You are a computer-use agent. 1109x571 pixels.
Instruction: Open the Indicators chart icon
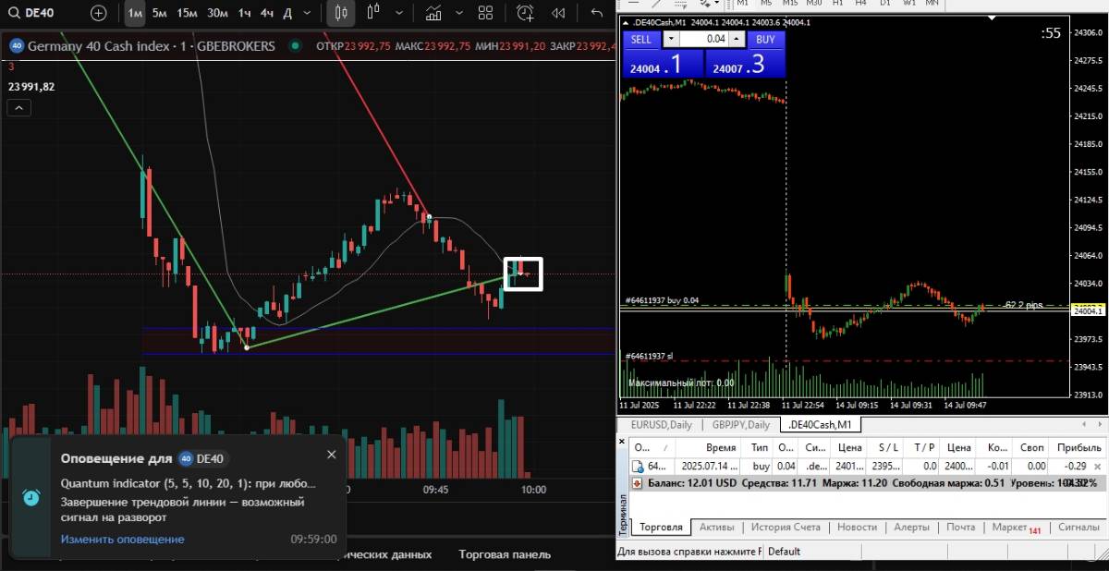point(433,13)
